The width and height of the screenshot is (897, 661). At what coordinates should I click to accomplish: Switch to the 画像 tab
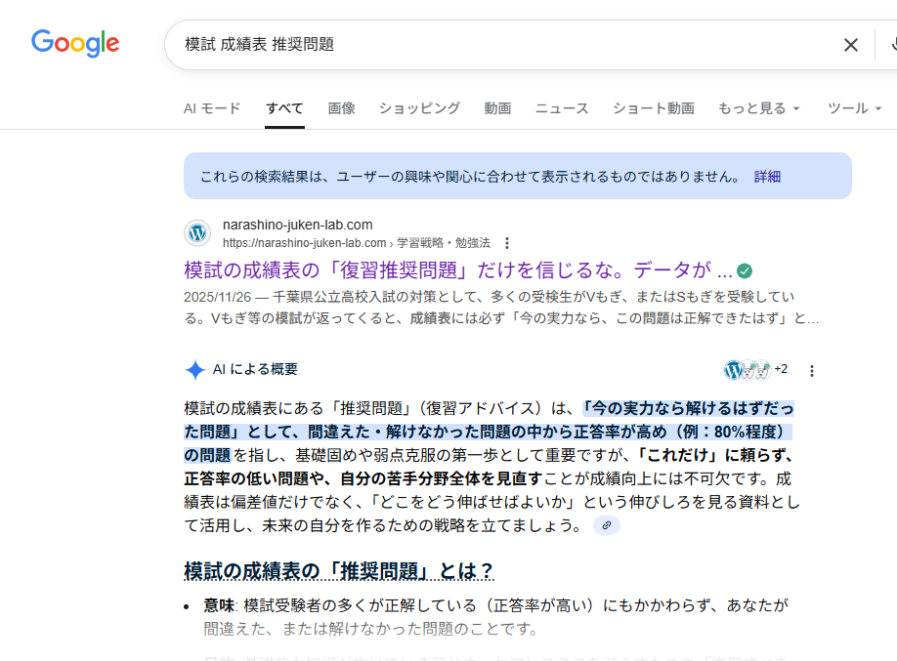coord(341,108)
